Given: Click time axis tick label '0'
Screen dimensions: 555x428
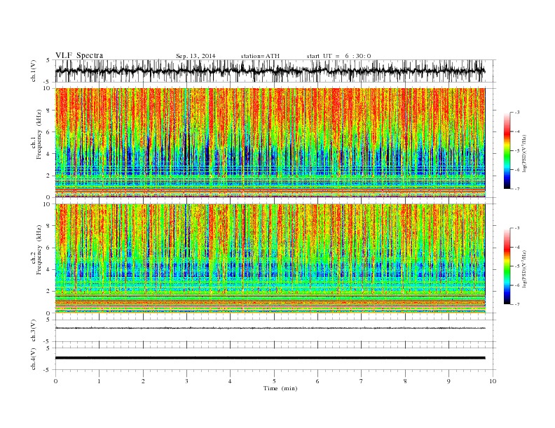Looking at the screenshot, I should click(x=55, y=381).
